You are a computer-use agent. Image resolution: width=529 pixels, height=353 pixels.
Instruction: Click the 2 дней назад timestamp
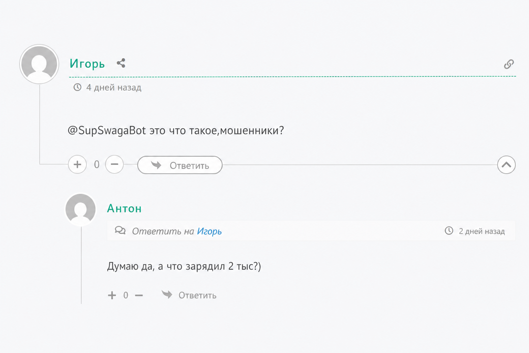tap(482, 231)
